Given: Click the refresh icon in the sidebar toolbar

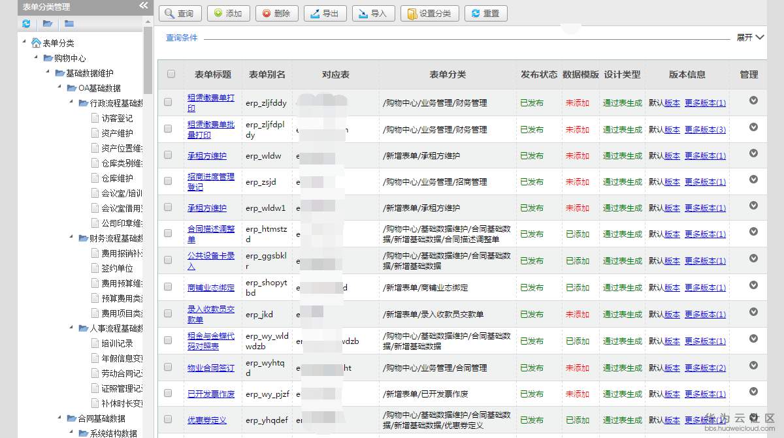Looking at the screenshot, I should click(x=26, y=23).
